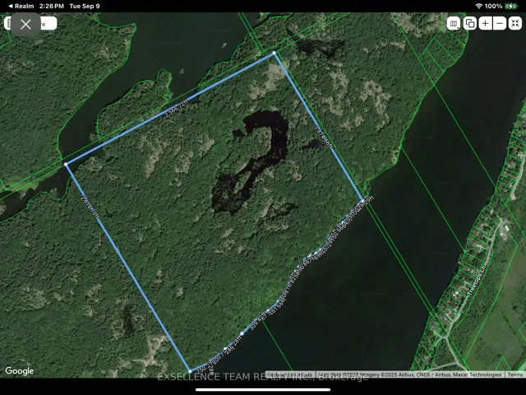
Task: Select the northern corner point of parcel
Action: tap(275, 53)
